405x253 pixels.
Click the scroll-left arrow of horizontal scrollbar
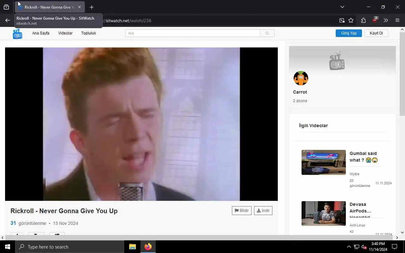pos(3,238)
